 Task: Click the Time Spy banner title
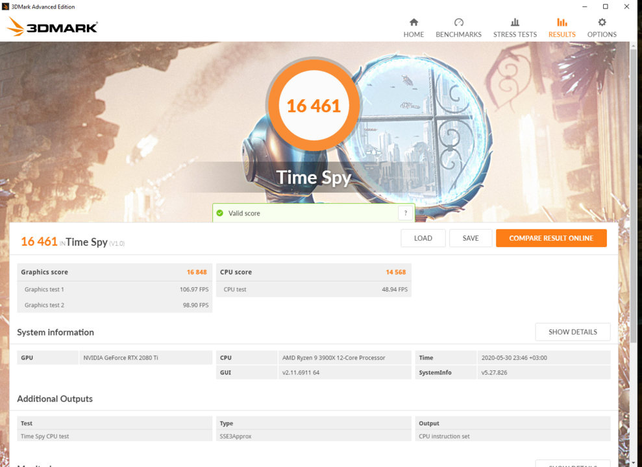click(x=314, y=178)
